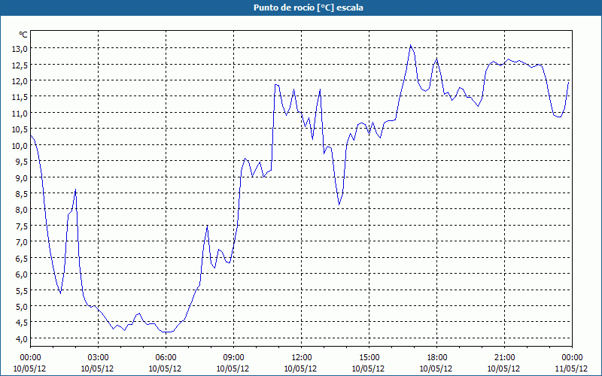This screenshot has width=602, height=376.
Task: Select the 12,5 y-axis label
Action: [21, 65]
